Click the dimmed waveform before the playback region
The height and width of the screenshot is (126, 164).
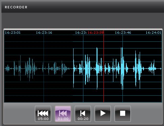click(x=38, y=68)
